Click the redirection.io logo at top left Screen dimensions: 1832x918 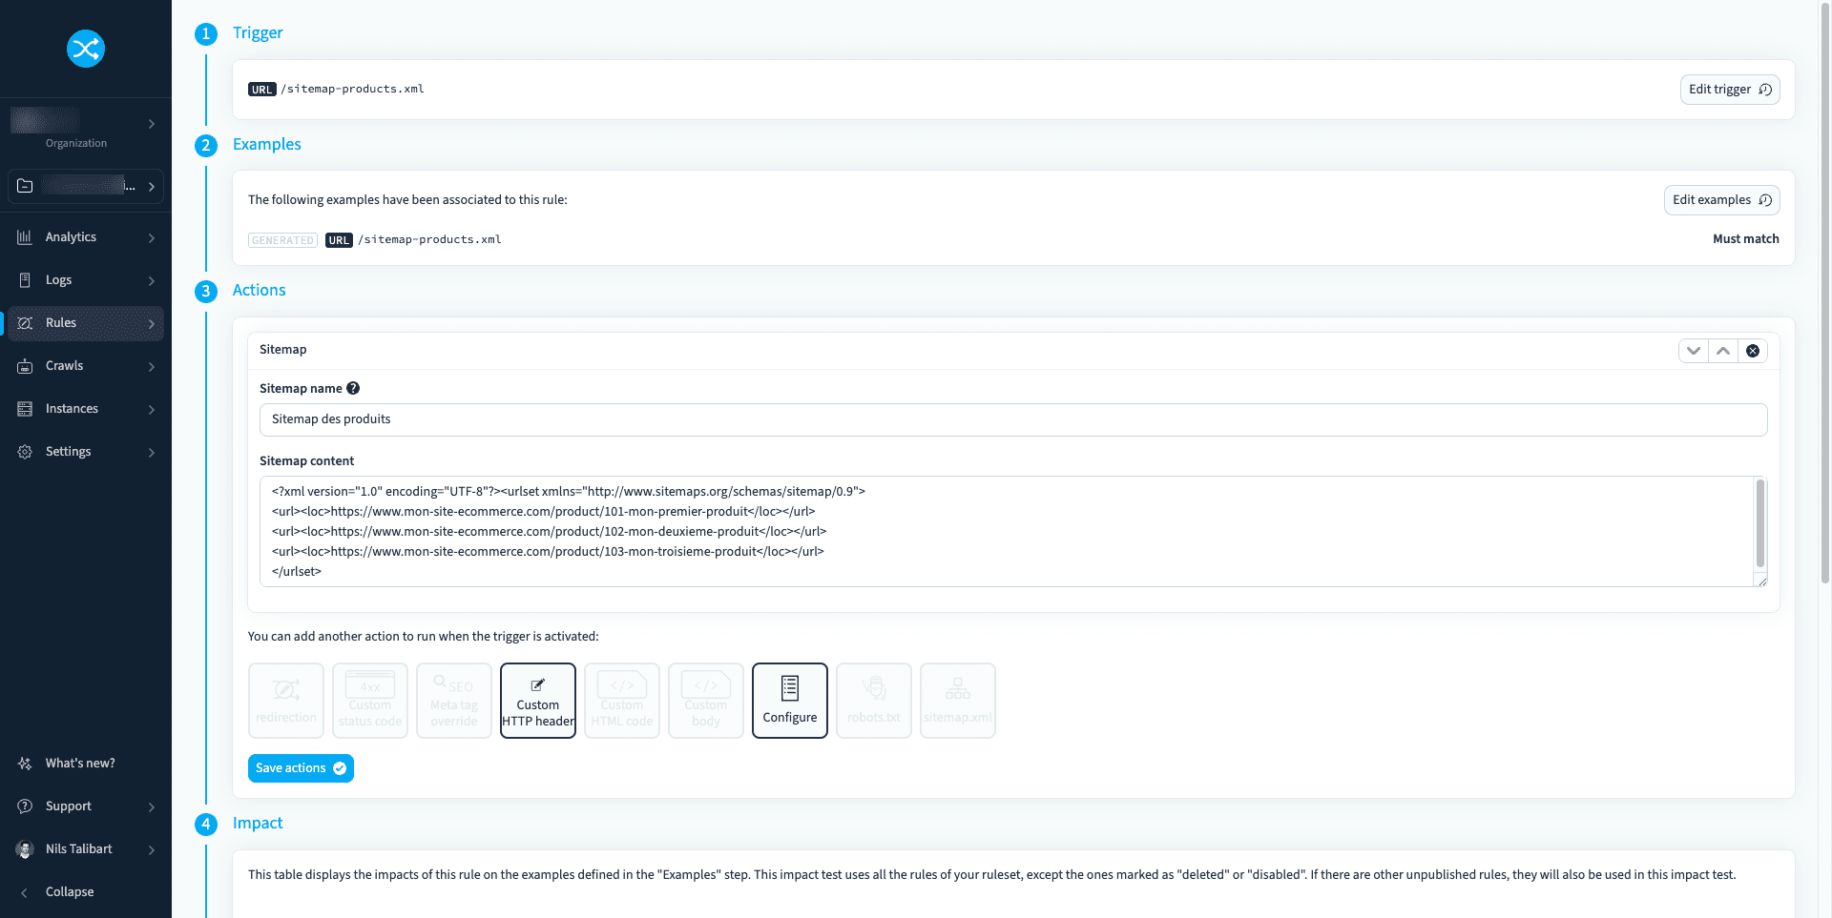click(86, 49)
